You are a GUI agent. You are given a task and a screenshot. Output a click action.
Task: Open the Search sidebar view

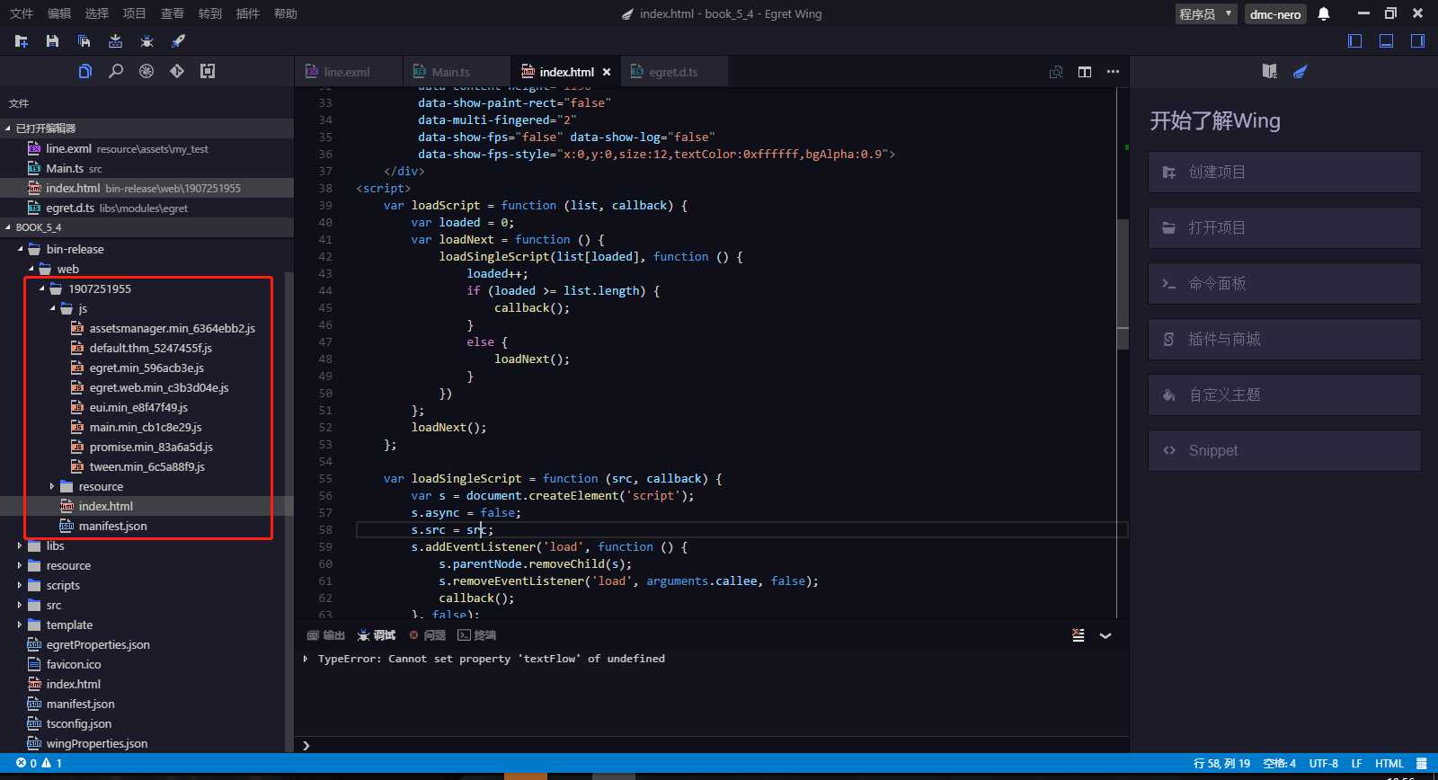116,71
